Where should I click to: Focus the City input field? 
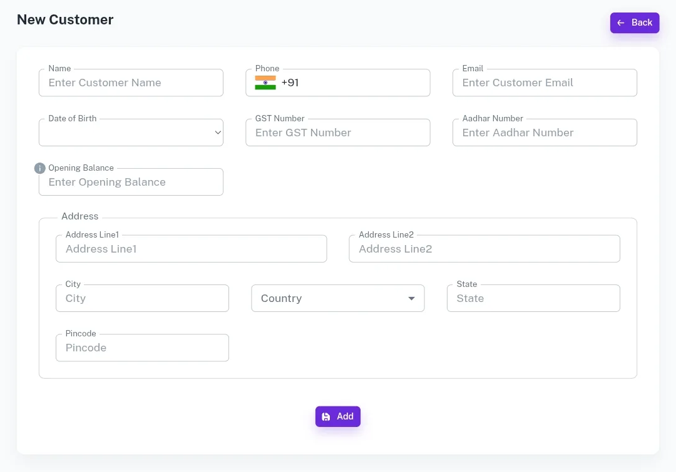pos(142,298)
